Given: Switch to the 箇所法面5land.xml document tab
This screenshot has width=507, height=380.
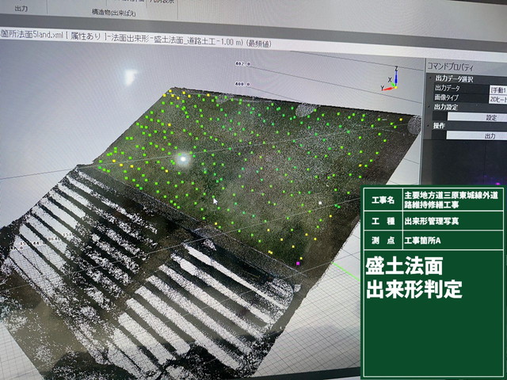Looking at the screenshot, I should tap(32, 34).
